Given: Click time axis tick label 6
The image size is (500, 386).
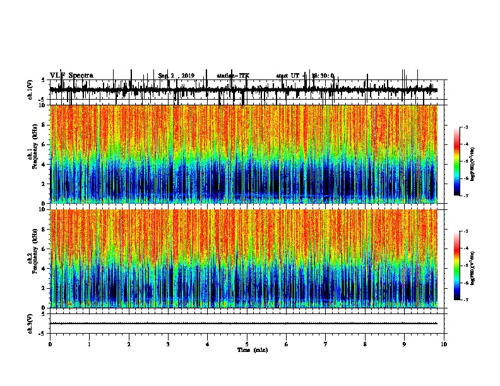Looking at the screenshot, I should click(287, 344).
